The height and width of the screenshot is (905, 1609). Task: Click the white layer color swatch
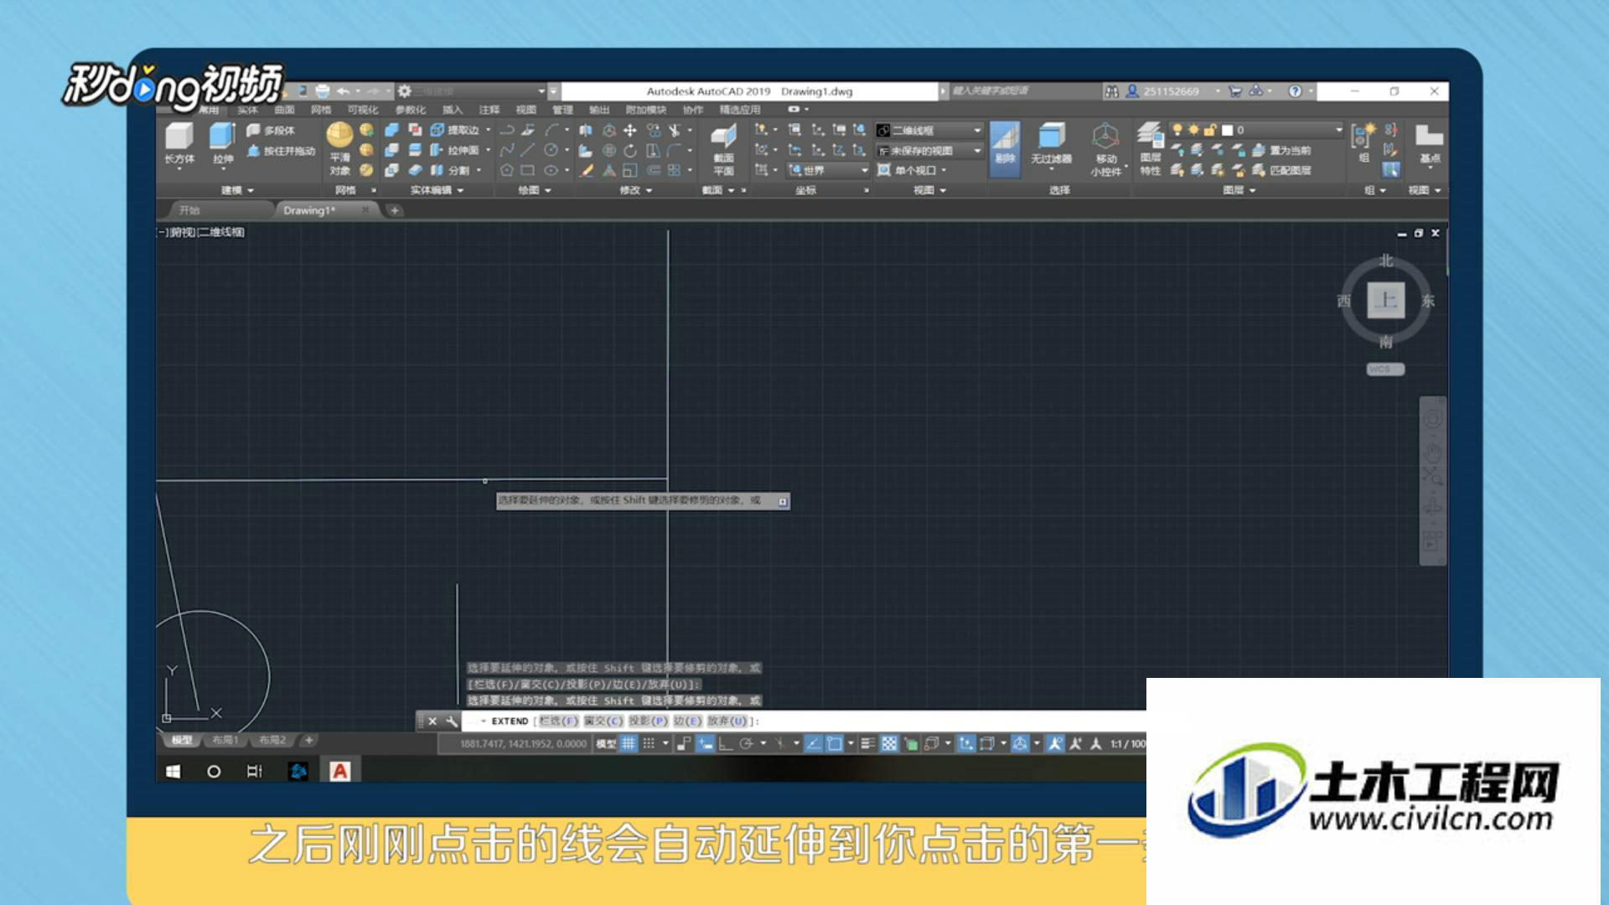pyautogui.click(x=1227, y=130)
